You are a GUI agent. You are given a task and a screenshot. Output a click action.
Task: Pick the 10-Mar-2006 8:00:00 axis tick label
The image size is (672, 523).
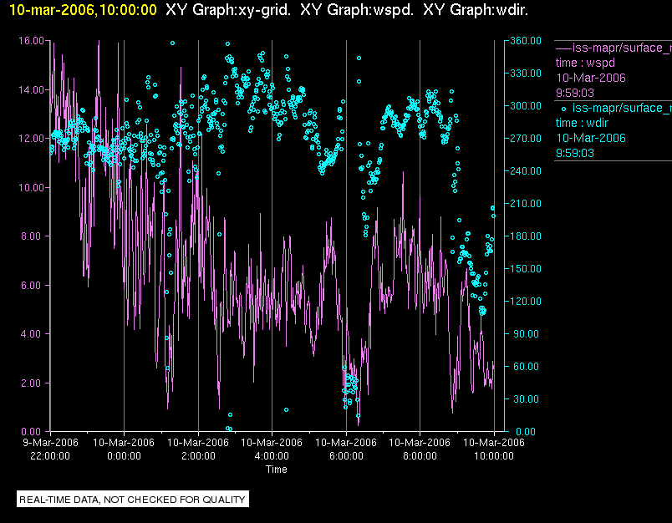tap(420, 449)
